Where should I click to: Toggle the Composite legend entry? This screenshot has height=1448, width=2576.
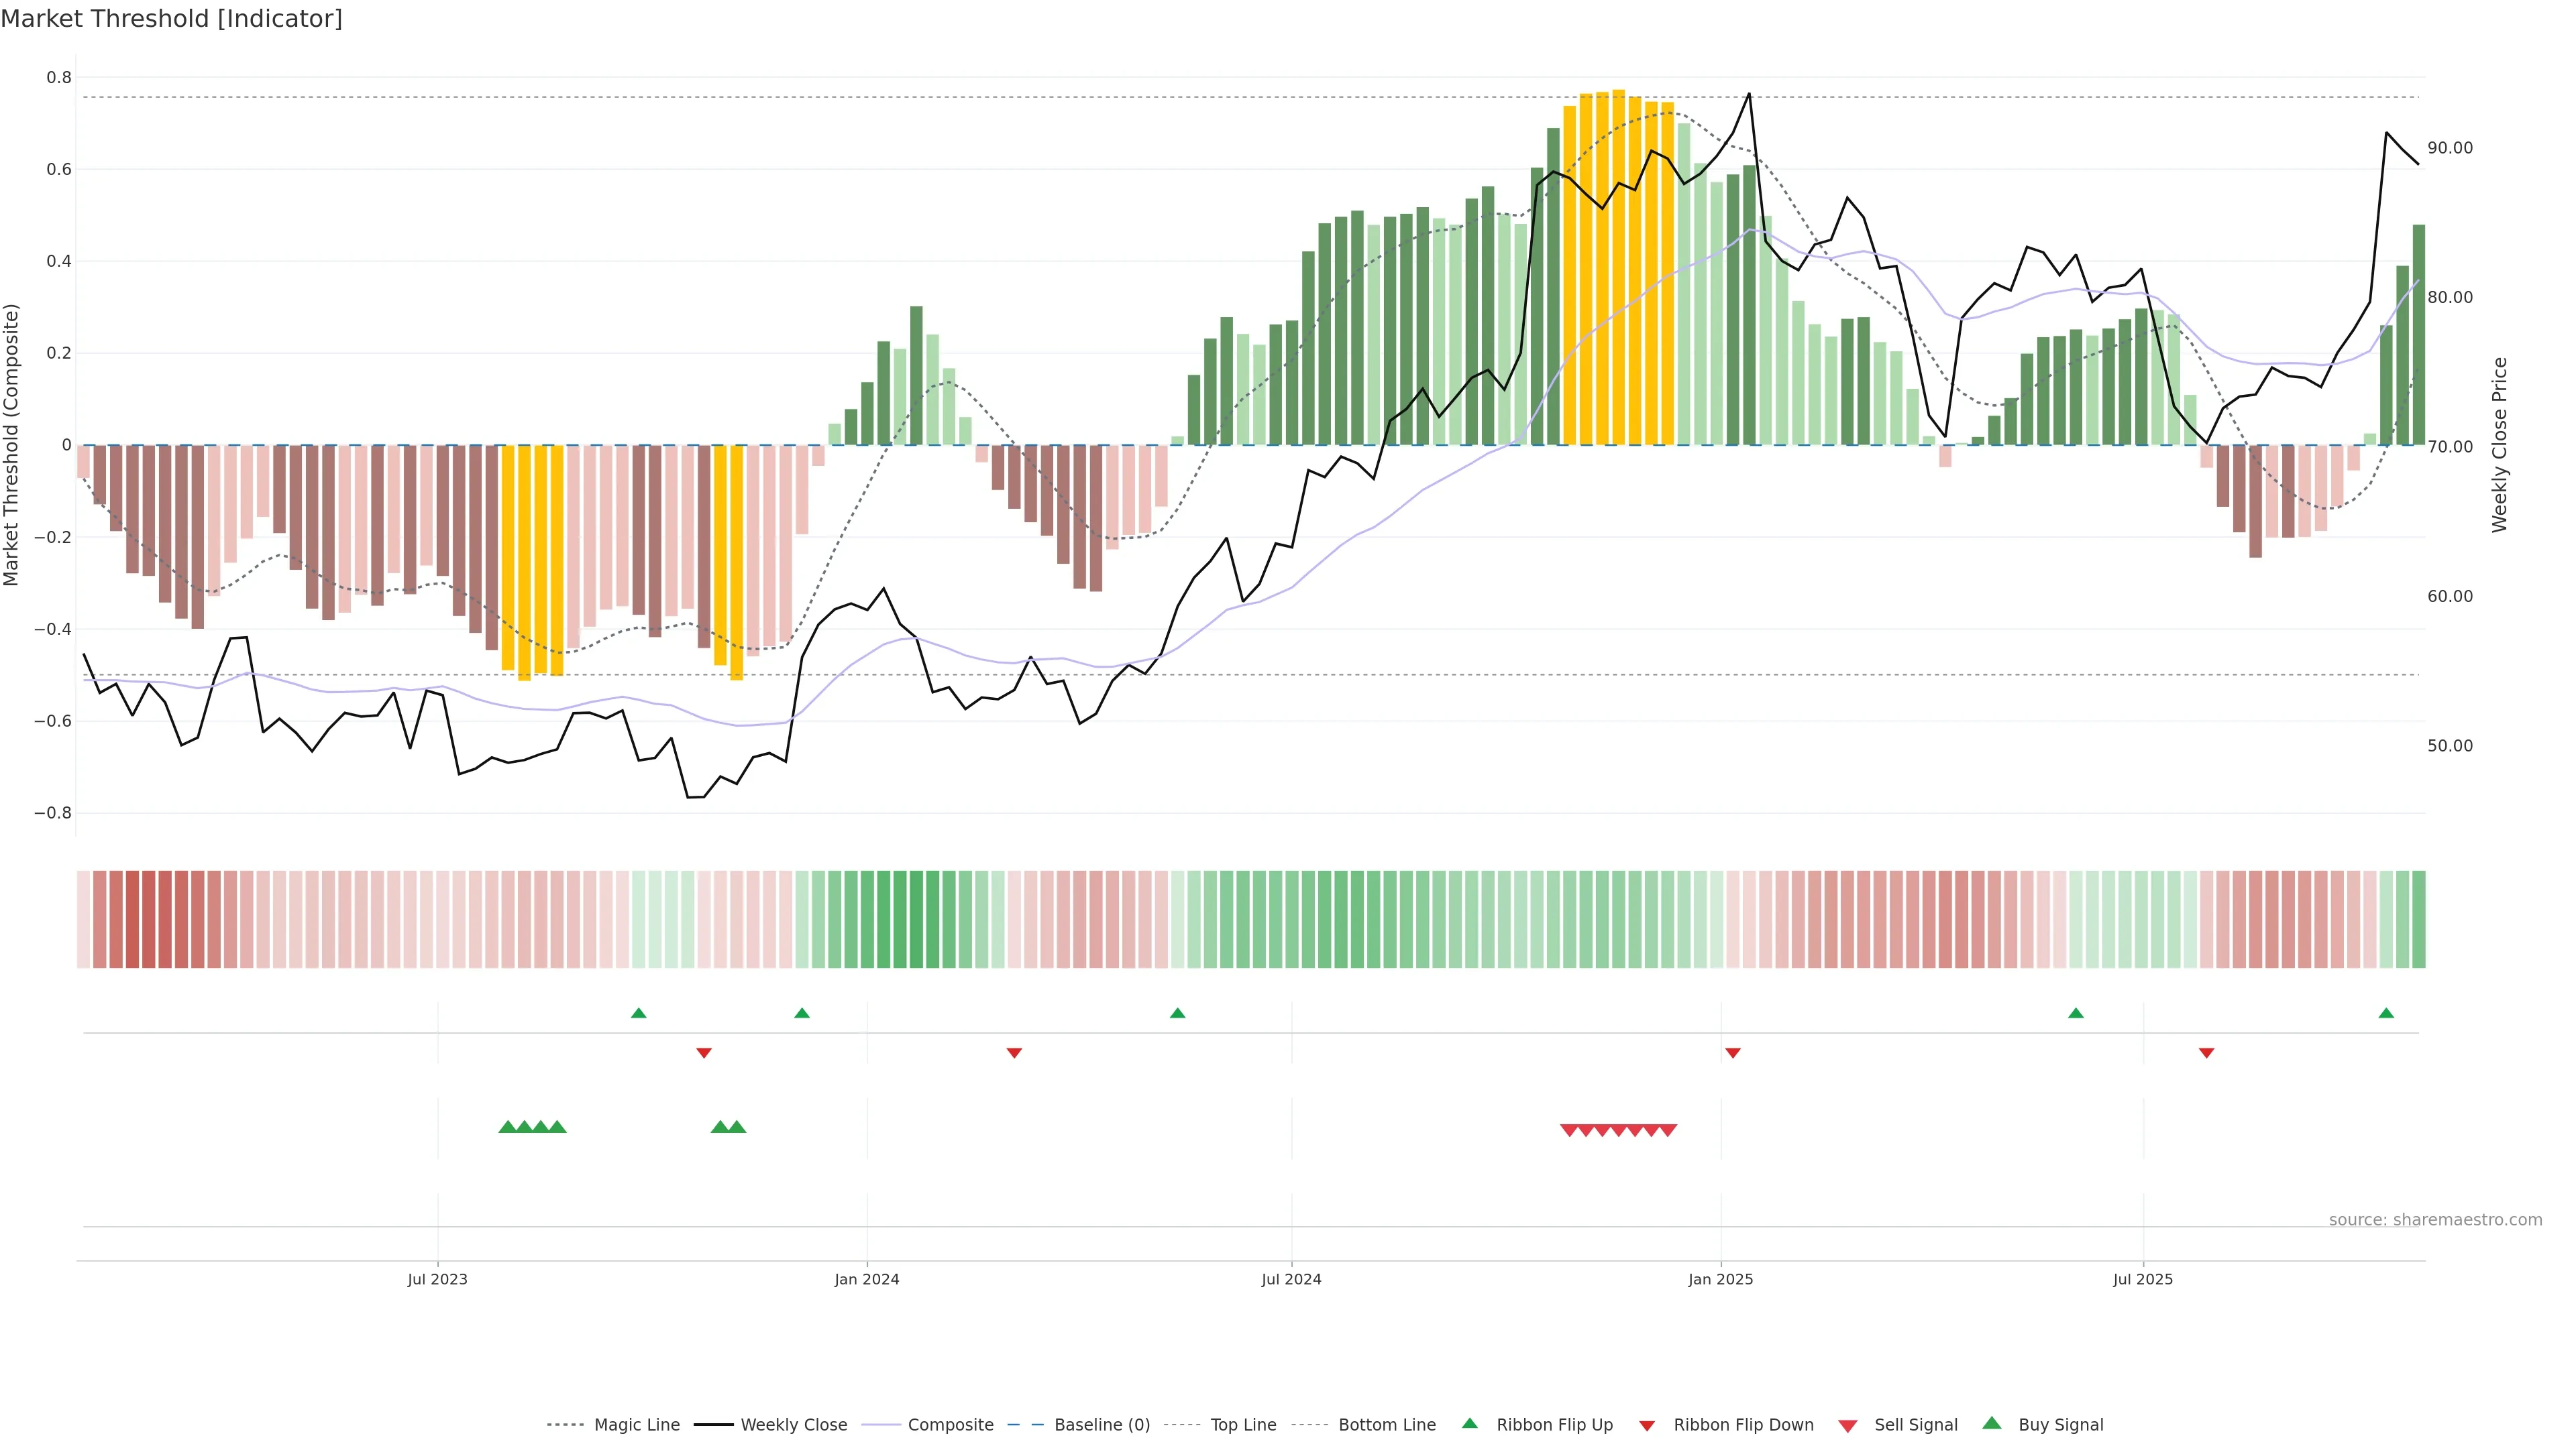coord(950,1425)
